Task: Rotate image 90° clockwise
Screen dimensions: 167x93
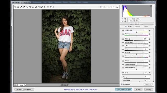Action: 53,7
